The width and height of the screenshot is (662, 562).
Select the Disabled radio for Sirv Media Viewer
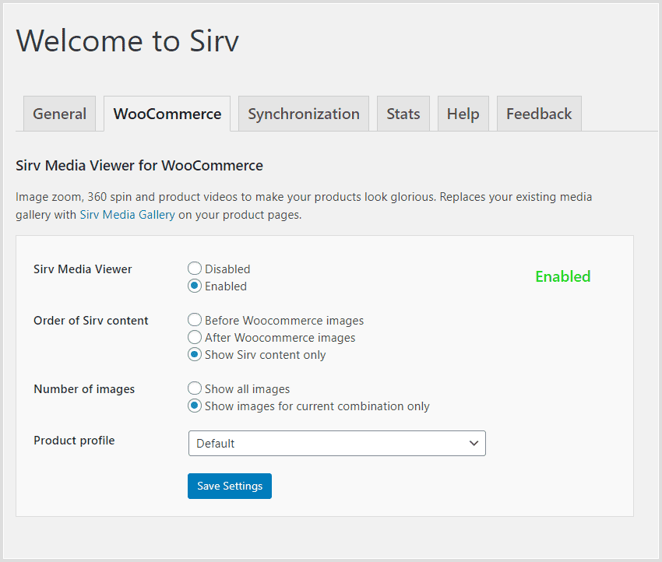(194, 269)
